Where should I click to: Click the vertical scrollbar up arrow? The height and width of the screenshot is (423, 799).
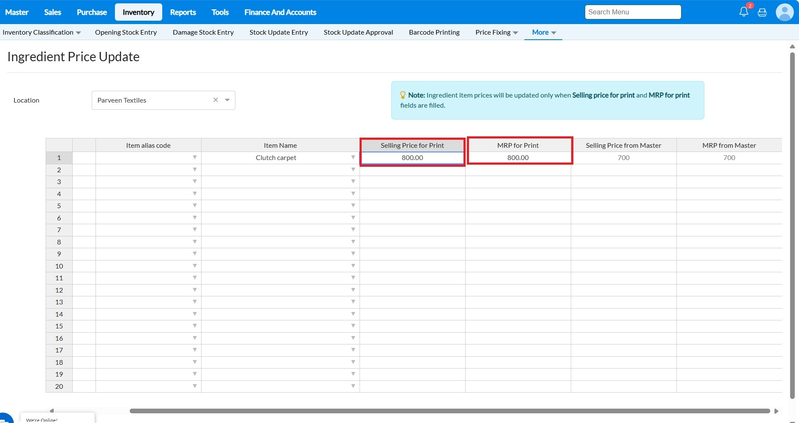pyautogui.click(x=792, y=46)
